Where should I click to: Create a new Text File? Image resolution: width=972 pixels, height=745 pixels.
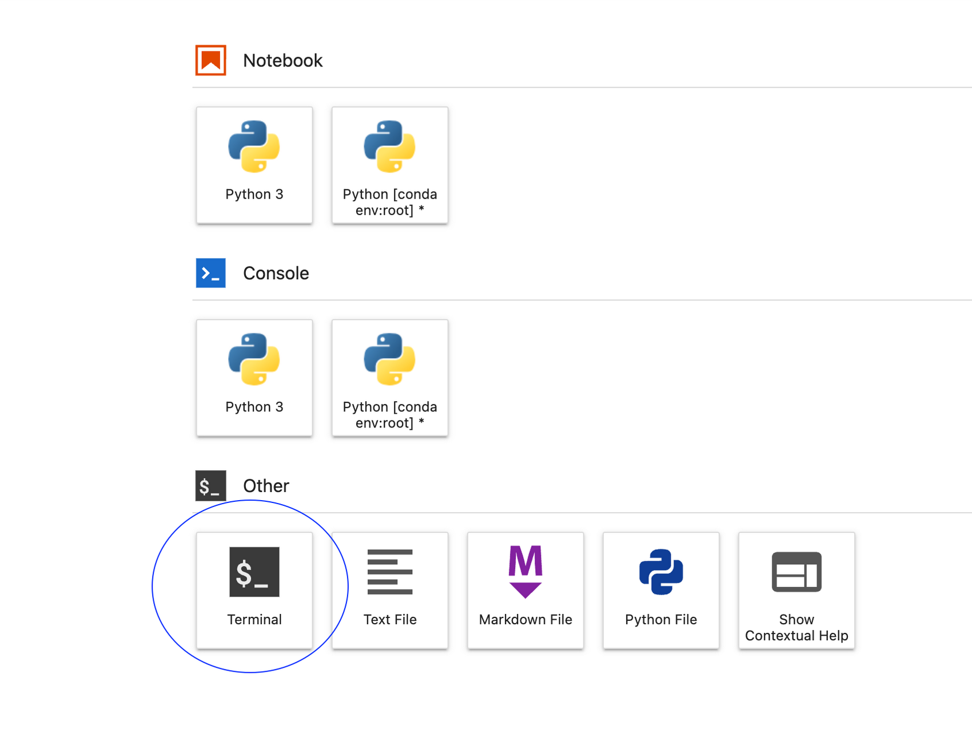(x=390, y=591)
